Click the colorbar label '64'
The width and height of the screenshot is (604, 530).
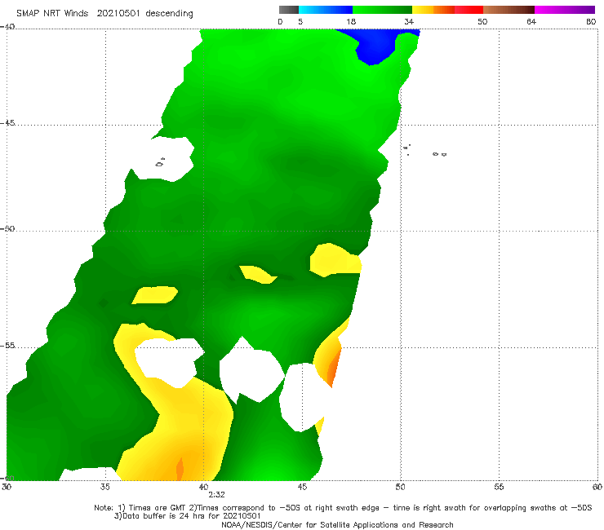[x=531, y=22]
